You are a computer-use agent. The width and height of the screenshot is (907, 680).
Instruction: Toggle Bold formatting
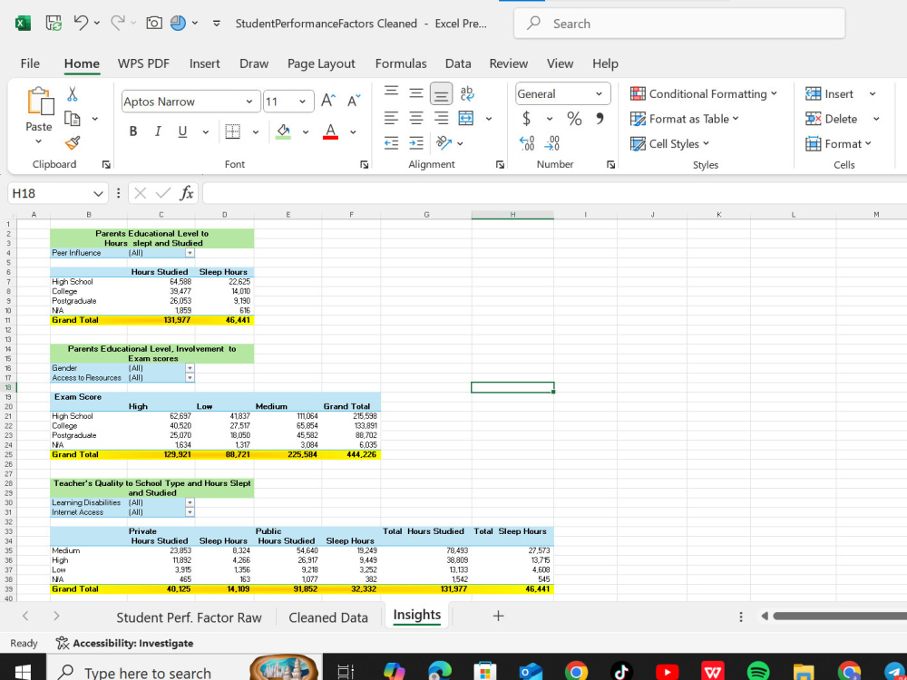pyautogui.click(x=133, y=131)
